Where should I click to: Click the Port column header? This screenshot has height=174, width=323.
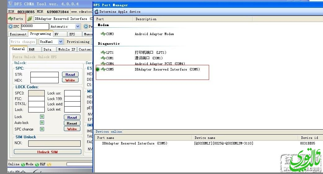[x=113, y=19]
